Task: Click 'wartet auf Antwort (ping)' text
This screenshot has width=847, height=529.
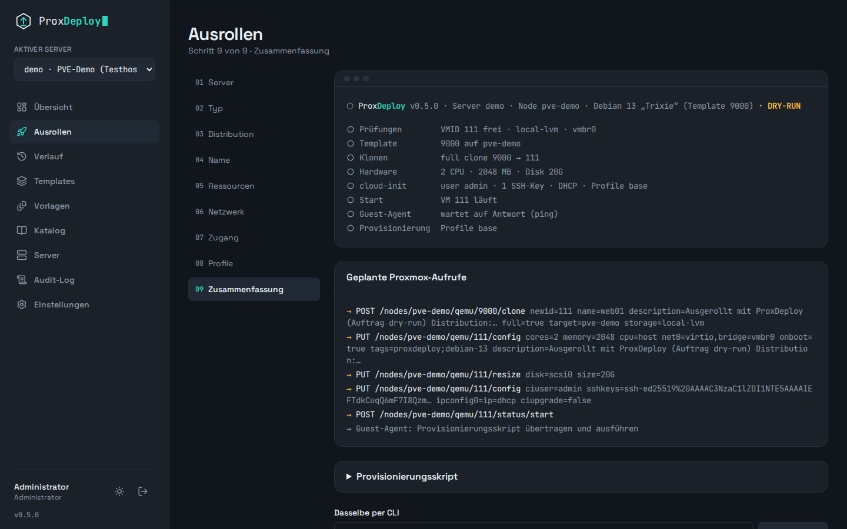Action: pos(499,214)
